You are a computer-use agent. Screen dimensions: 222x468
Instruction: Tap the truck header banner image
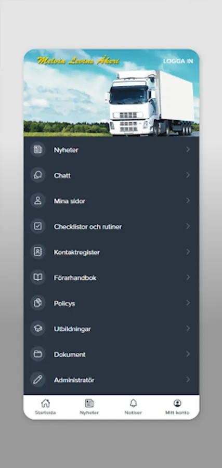pos(111,93)
